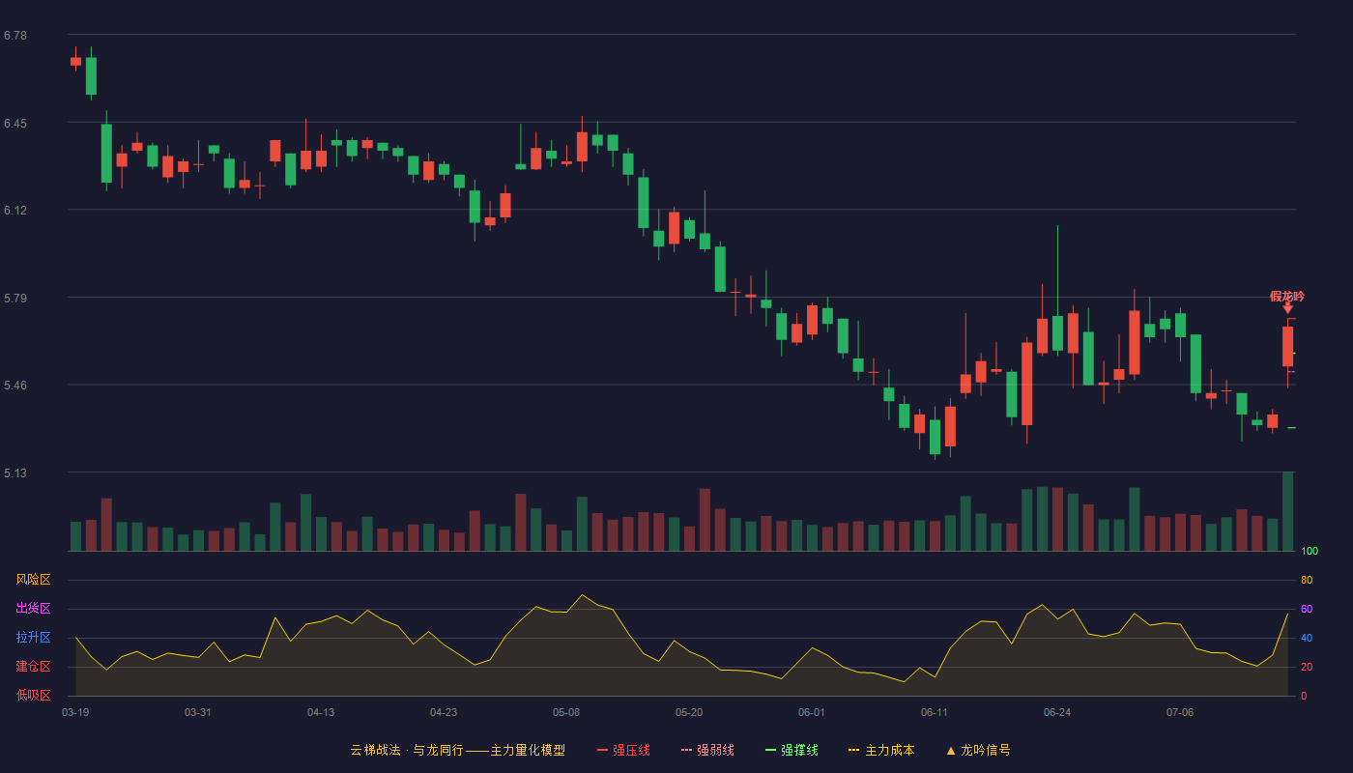The image size is (1353, 773).
Task: Click the 05-08 date label
Action: (x=566, y=712)
